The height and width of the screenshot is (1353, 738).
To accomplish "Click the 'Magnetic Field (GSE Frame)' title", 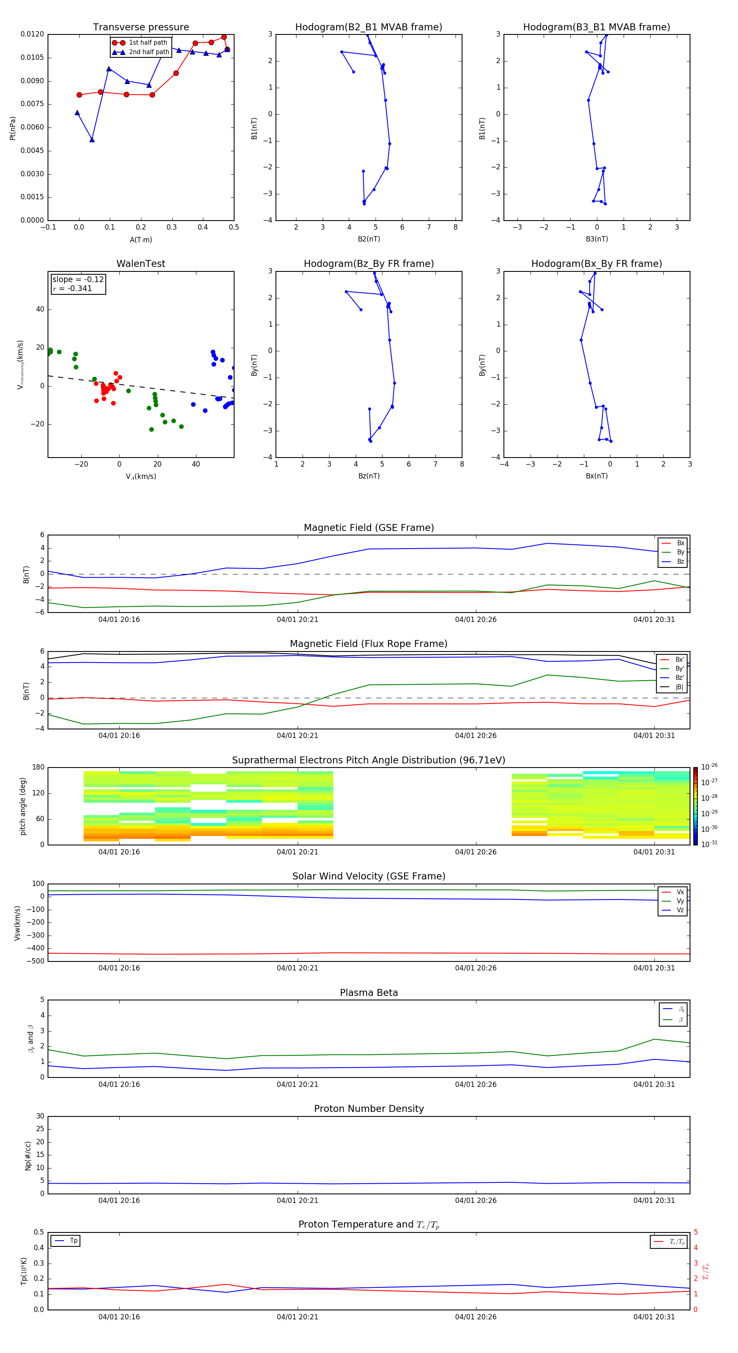I will (369, 528).
